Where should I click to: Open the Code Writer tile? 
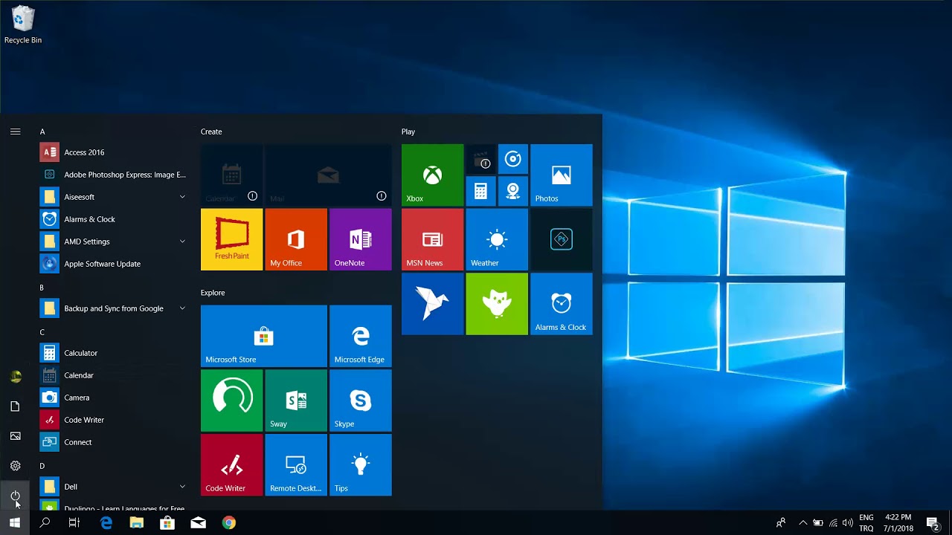231,465
